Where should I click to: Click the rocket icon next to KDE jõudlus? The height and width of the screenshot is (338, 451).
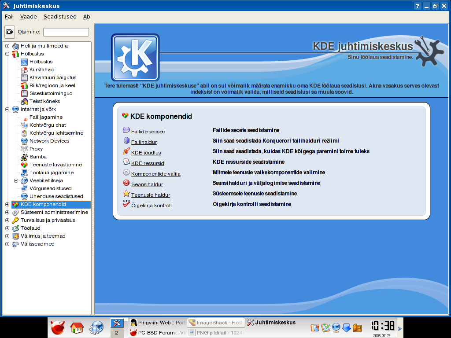pyautogui.click(x=126, y=151)
